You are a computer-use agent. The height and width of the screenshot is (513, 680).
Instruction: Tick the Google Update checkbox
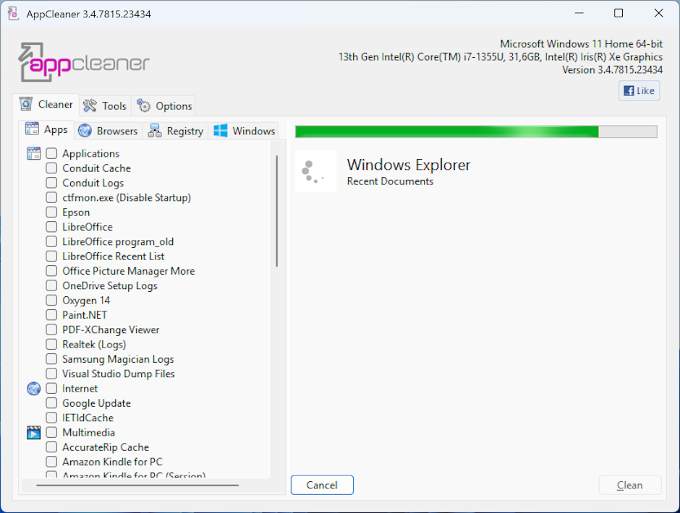click(51, 403)
